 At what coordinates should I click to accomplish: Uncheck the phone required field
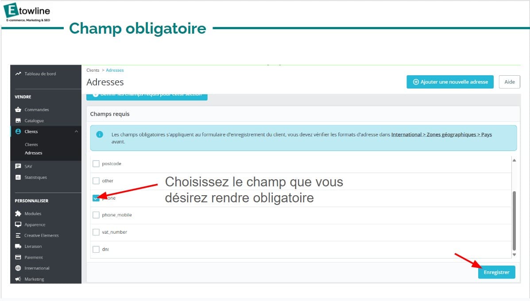96,197
